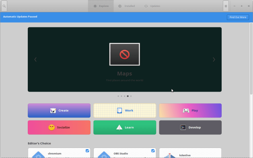Select the fourth active carousel dot
Screen dimensions: 253x158
tap(128, 96)
